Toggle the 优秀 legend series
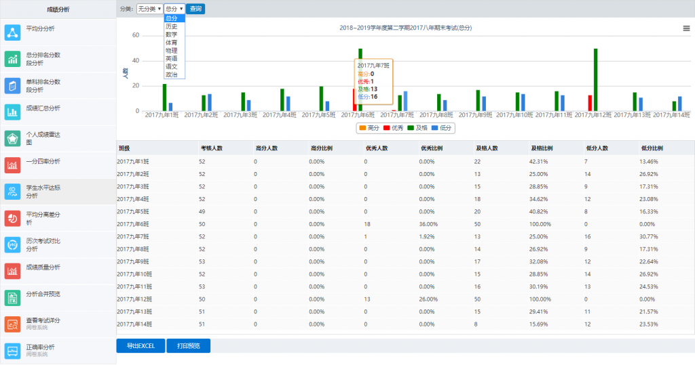Screen dimensions: 695x365 394,127
